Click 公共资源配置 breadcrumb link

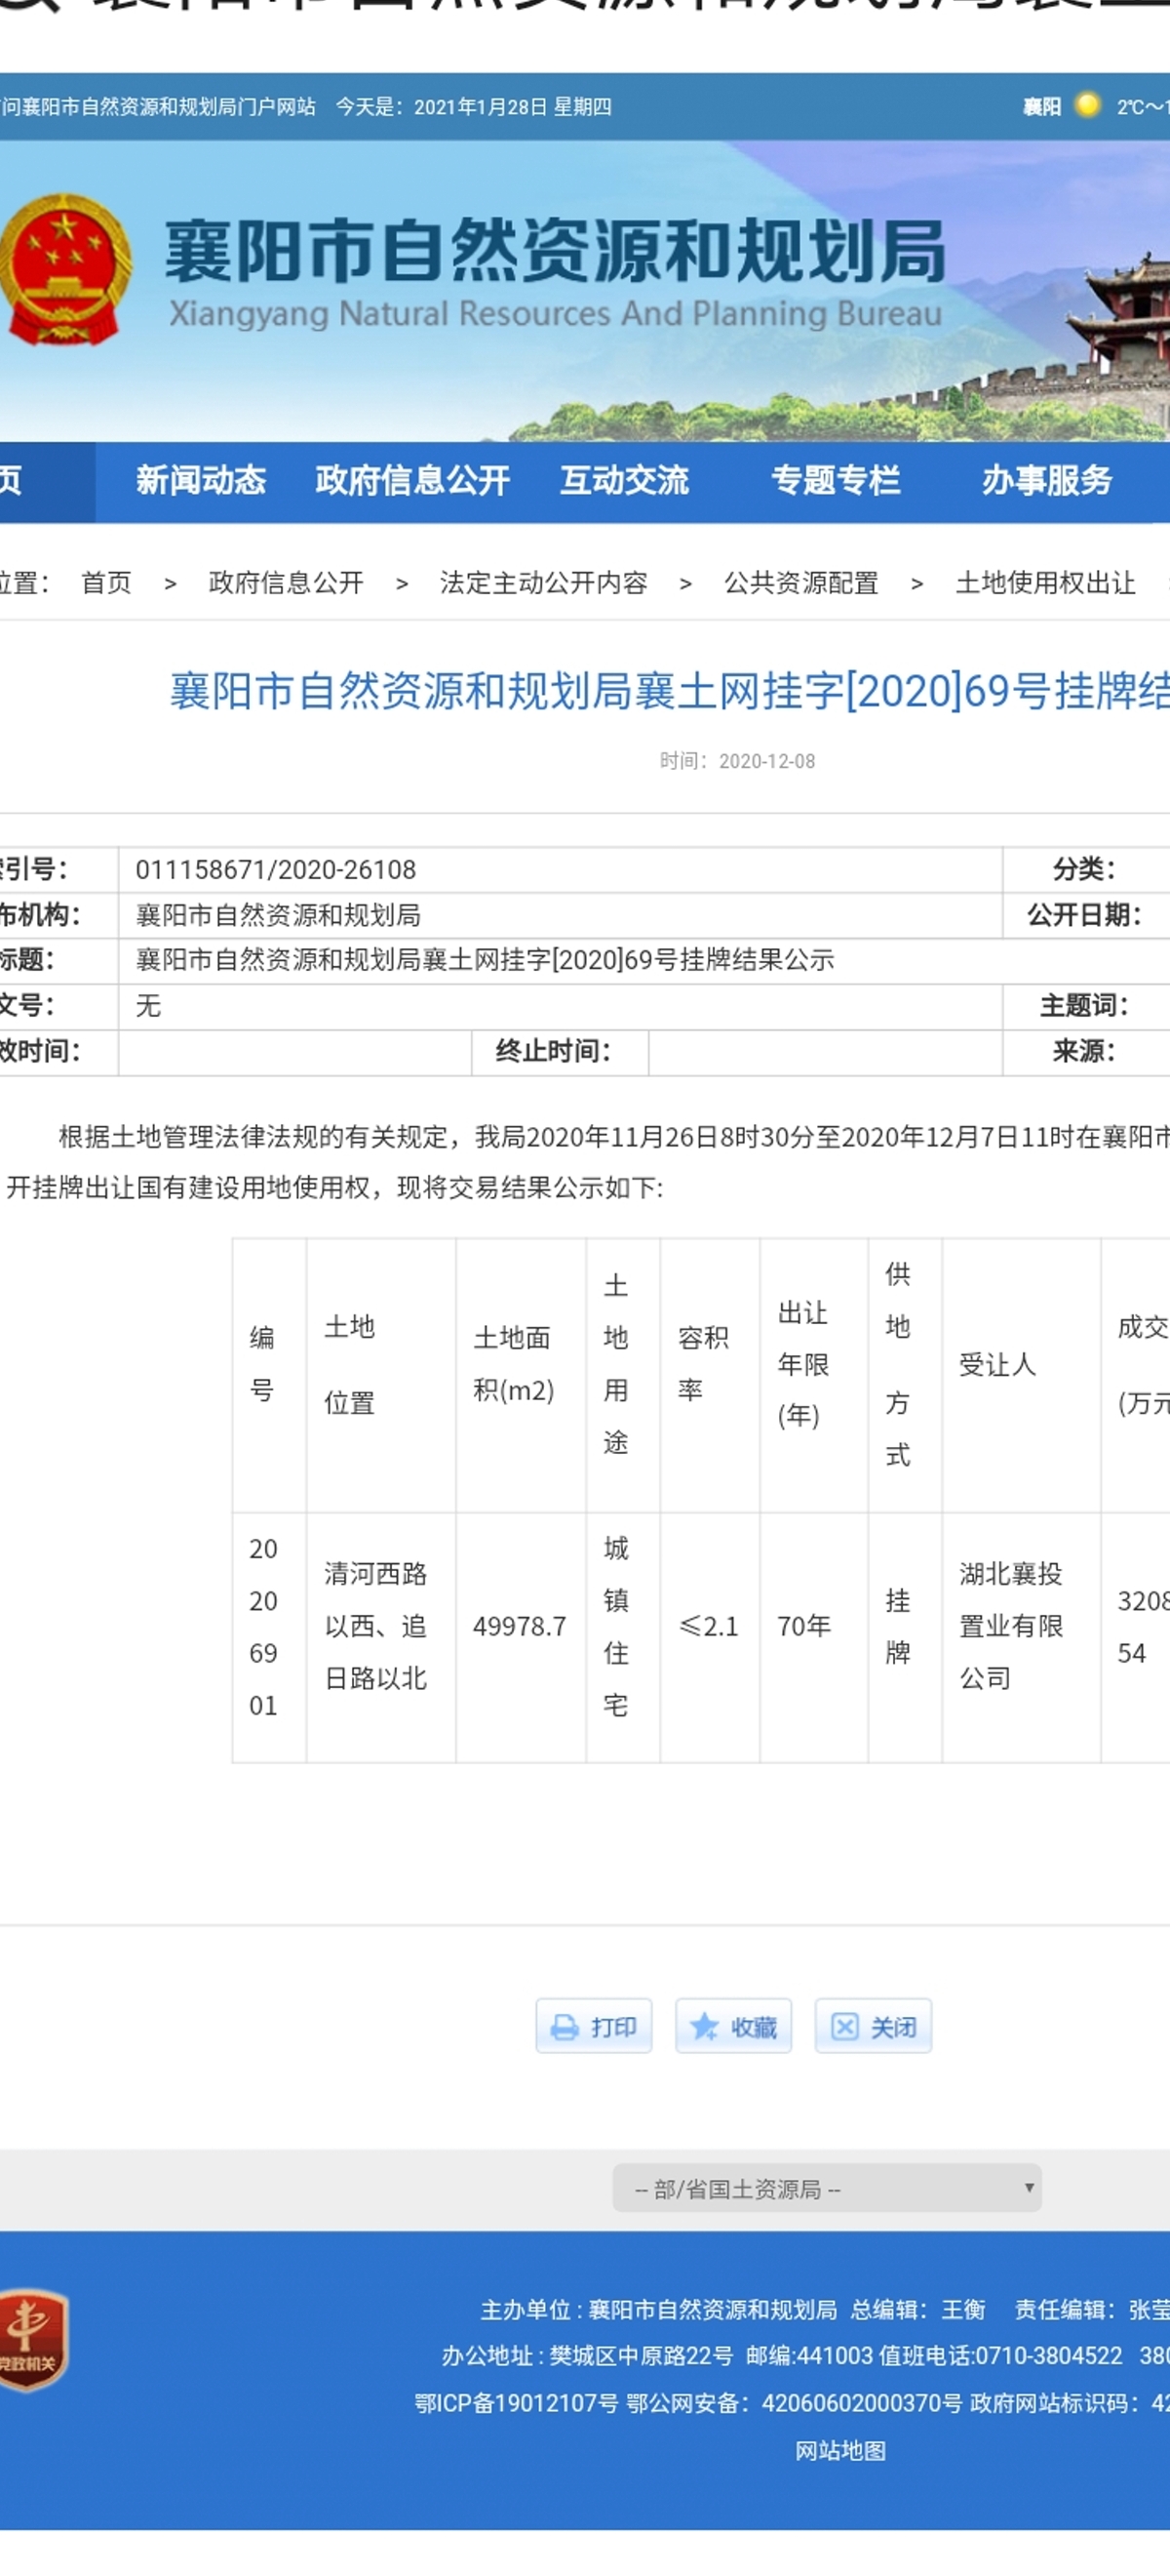(801, 583)
